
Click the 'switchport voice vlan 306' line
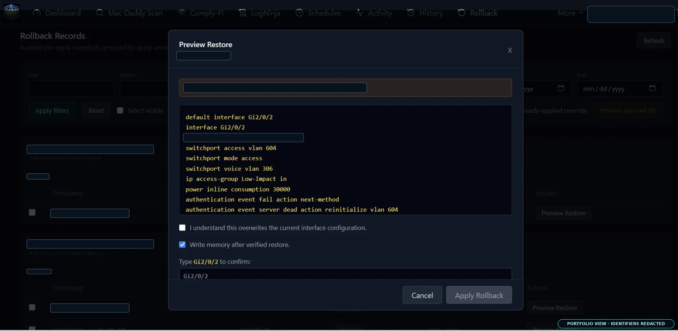click(229, 169)
